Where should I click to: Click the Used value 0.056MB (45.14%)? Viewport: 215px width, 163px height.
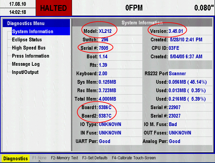tap(187, 82)
